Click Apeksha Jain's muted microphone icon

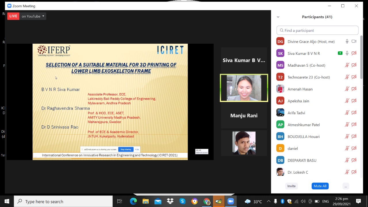pyautogui.click(x=347, y=101)
